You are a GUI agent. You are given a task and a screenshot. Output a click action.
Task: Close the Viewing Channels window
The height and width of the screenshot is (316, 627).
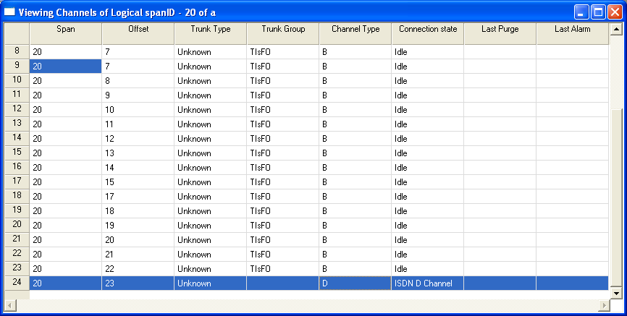pos(614,12)
